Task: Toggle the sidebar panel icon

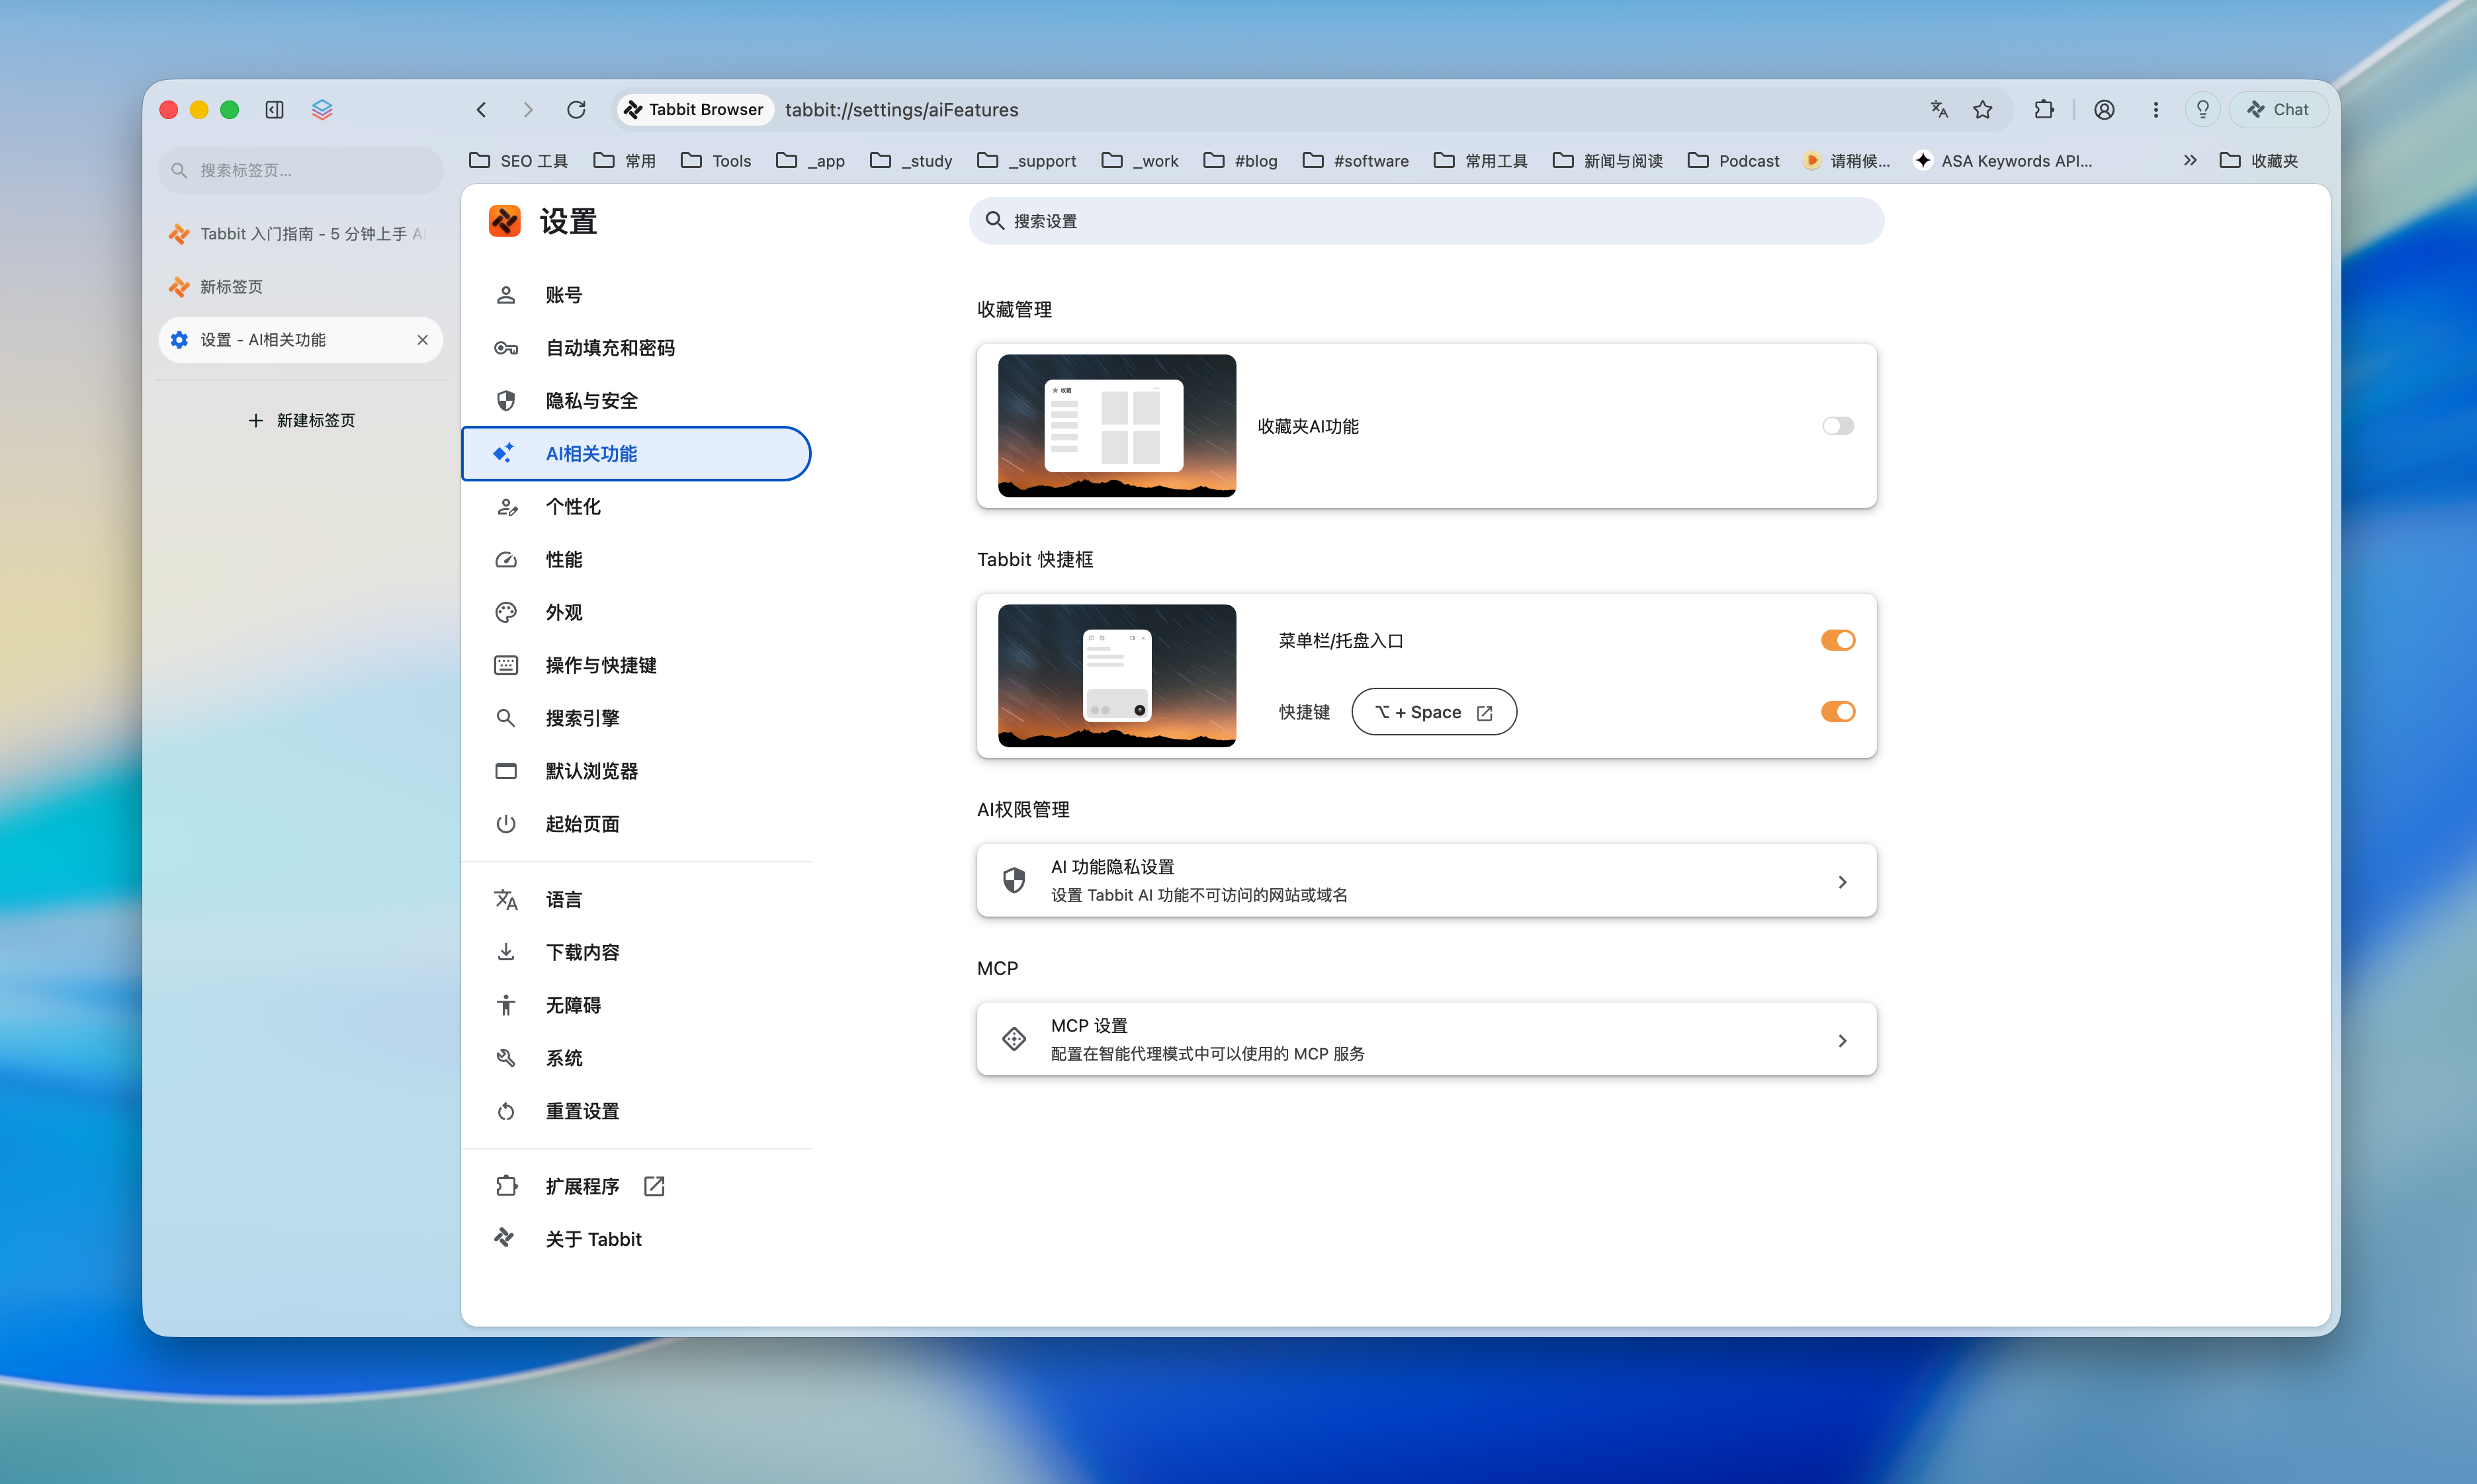Action: (274, 110)
